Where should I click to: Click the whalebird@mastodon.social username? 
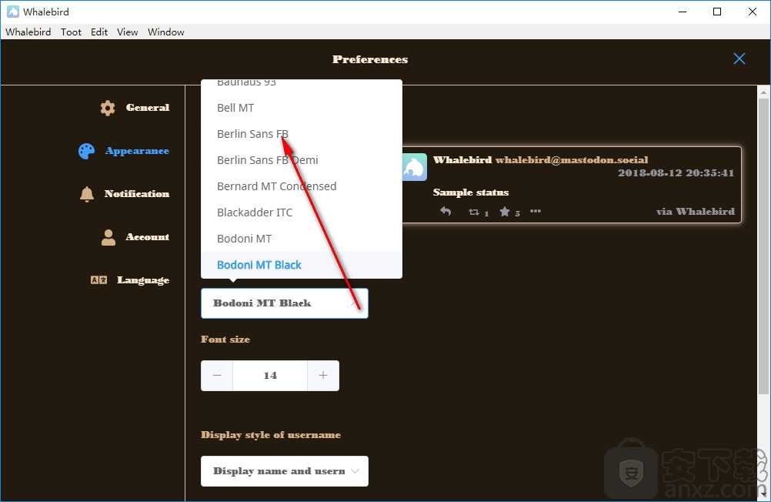[572, 160]
